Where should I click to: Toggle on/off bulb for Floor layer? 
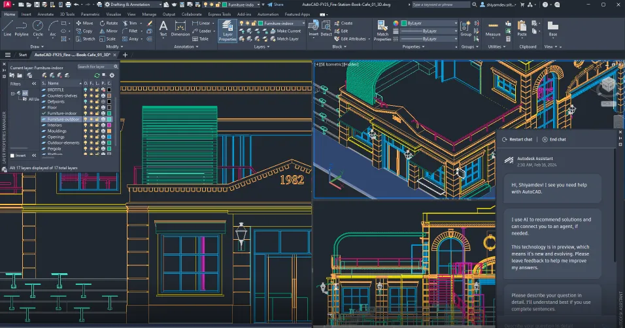coord(85,107)
